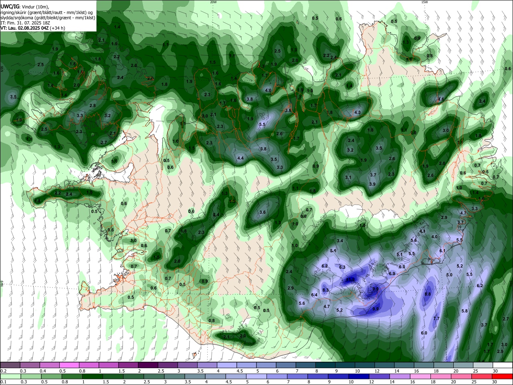Viewport: 513px width, 385px height.
Task: Click the 15W longitude label
Action: pyautogui.click(x=424, y=2)
